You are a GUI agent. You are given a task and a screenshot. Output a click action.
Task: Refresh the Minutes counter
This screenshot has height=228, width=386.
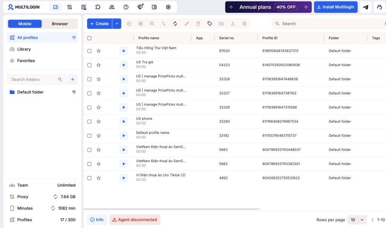(x=53, y=208)
